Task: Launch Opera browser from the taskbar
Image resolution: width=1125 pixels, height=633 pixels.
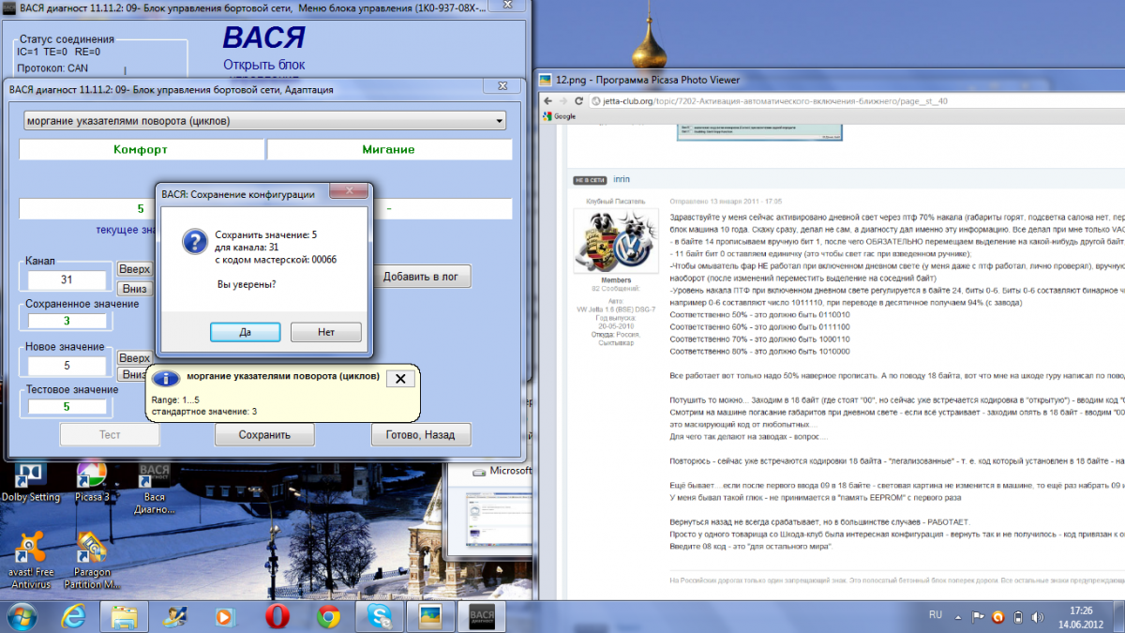Action: tap(277, 616)
